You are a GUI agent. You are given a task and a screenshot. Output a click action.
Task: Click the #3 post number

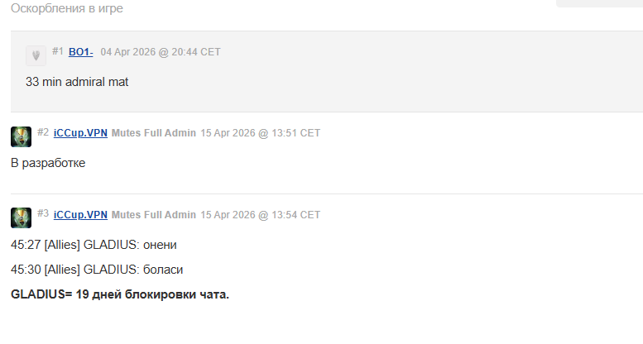tap(42, 213)
